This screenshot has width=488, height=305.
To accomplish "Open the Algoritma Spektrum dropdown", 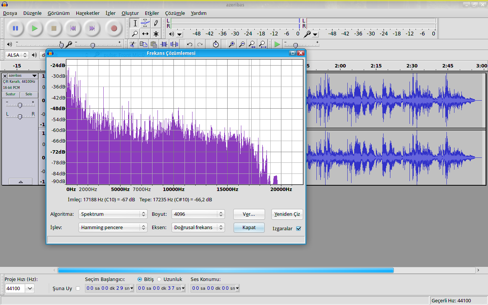I will point(113,214).
